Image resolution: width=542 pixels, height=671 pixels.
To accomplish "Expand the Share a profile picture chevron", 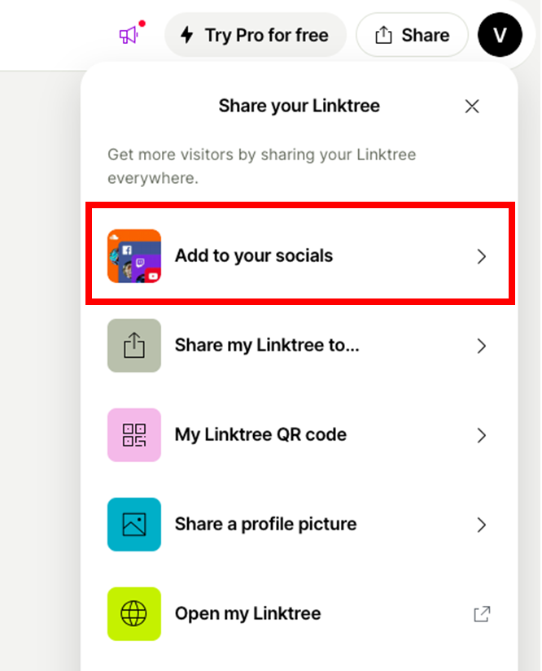I will 482,525.
